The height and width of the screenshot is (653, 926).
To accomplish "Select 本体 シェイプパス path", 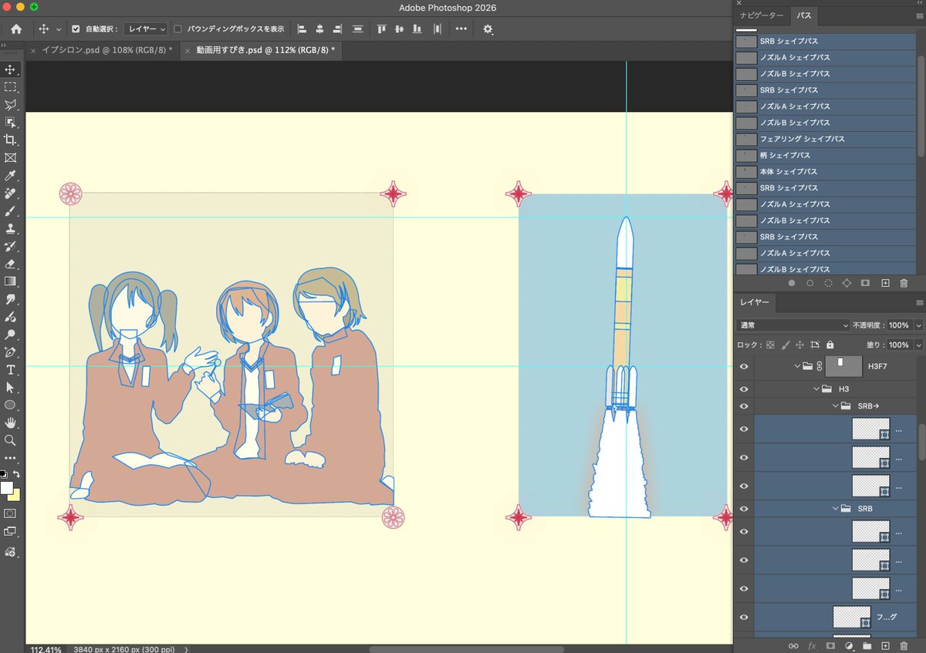I will 825,171.
